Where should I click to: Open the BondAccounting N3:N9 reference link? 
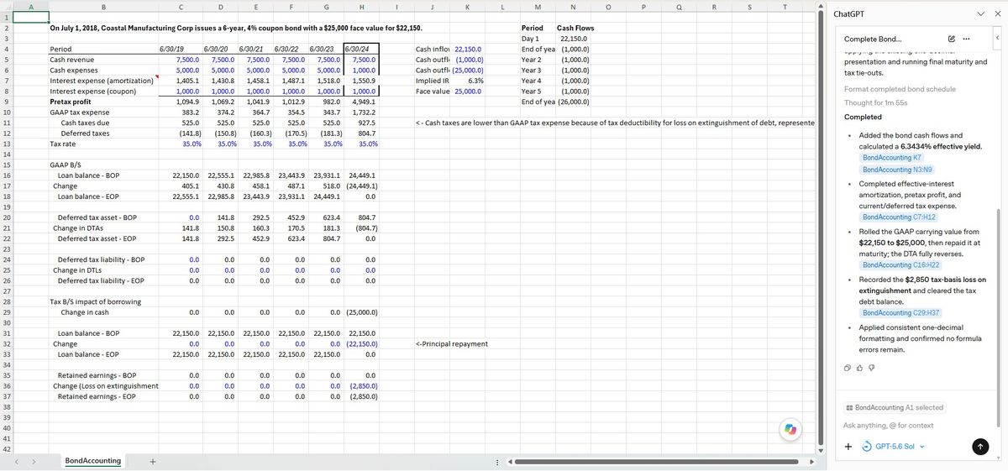[897, 170]
